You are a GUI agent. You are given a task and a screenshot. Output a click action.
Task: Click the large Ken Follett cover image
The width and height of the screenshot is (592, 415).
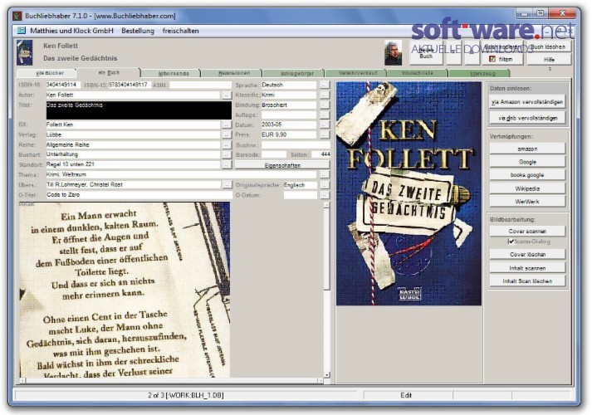(409, 193)
